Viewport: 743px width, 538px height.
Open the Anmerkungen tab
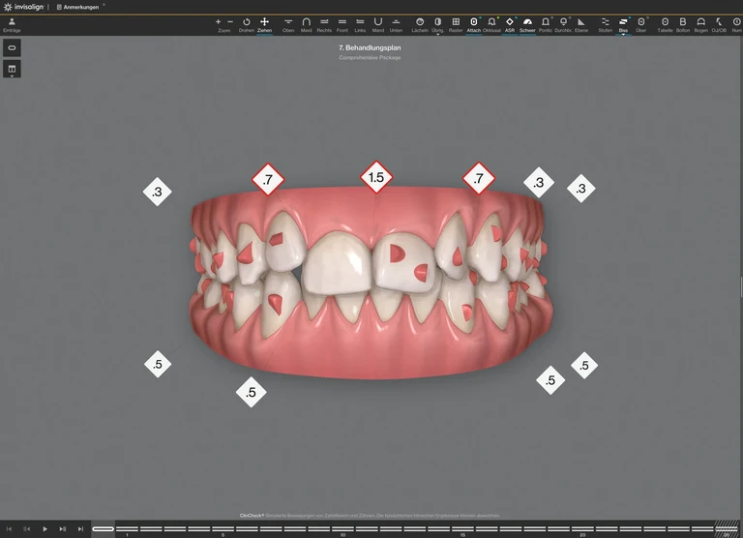(79, 7)
